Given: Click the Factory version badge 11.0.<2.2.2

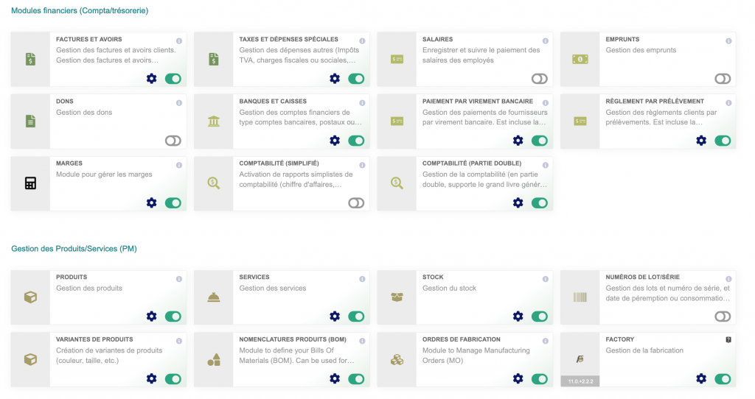Looking at the screenshot, I should [580, 381].
